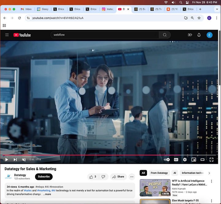This screenshot has height=204, width=221.
Task: Expand description with ...more
Action: pyautogui.click(x=47, y=194)
